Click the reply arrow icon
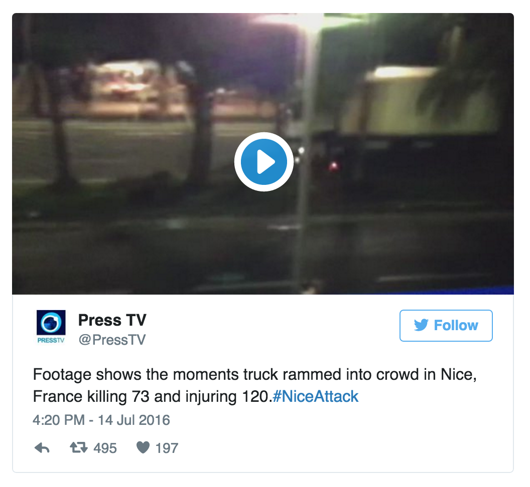Viewport: 530px width, 487px height. click(42, 448)
